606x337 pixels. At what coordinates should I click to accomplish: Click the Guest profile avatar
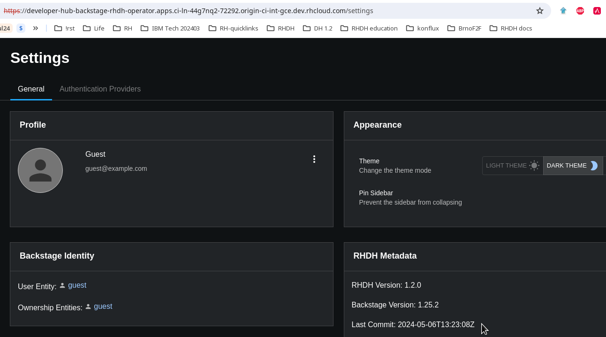[x=40, y=170]
